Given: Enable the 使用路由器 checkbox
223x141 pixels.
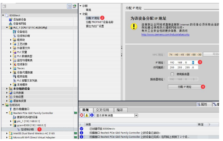Looking at the screenshot, I should coord(172,74).
